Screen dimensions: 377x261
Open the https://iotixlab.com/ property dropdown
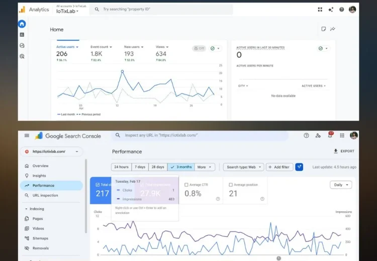[51, 152]
